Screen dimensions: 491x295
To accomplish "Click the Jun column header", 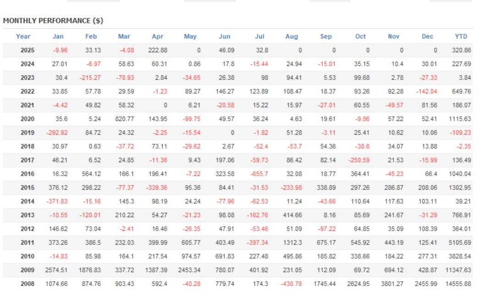I will click(x=225, y=37).
